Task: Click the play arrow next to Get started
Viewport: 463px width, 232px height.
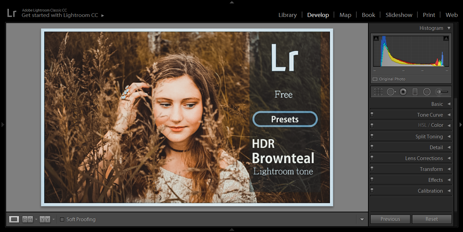Action: tap(103, 16)
